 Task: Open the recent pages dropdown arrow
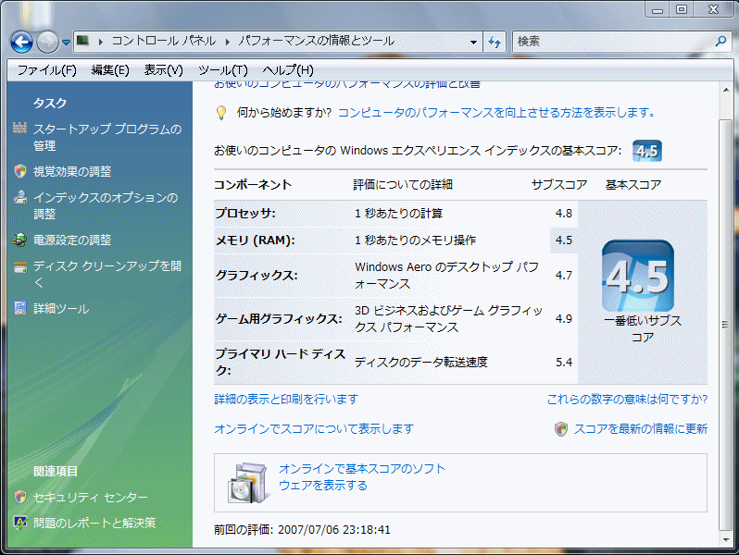pyautogui.click(x=67, y=43)
